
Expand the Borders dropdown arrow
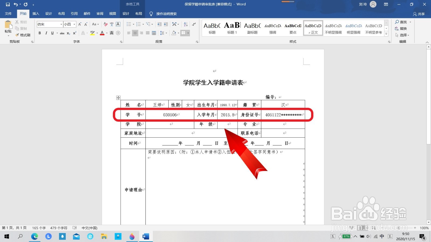coord(188,33)
